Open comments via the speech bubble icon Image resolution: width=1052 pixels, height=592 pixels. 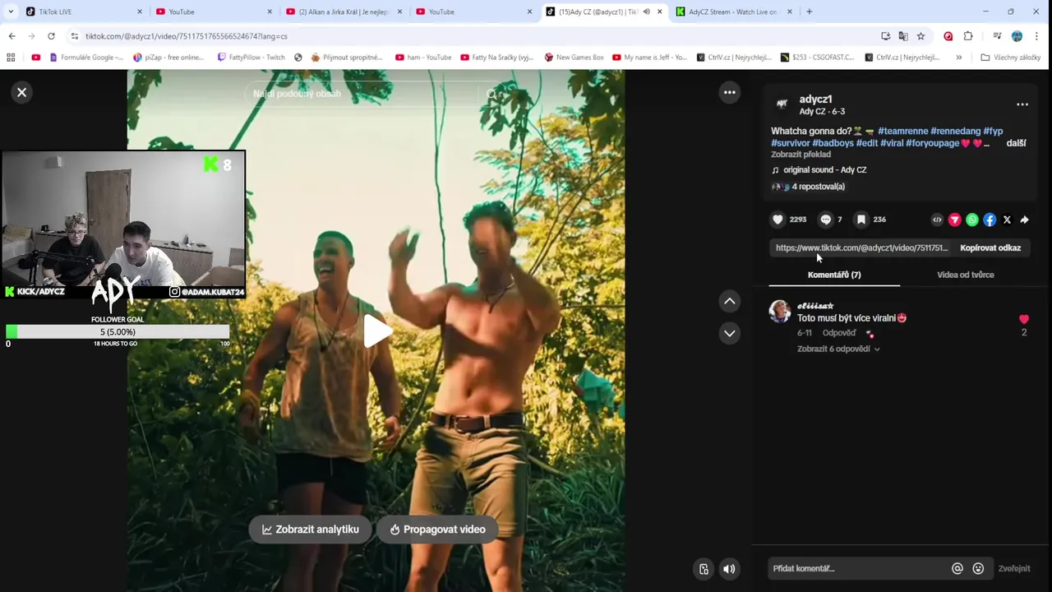[826, 220]
